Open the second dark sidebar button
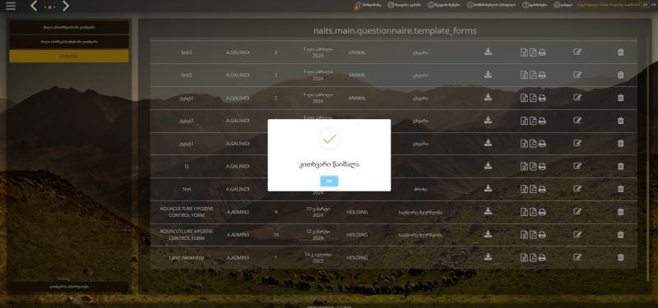Viewport: 658px width, 308px height. coord(69,42)
